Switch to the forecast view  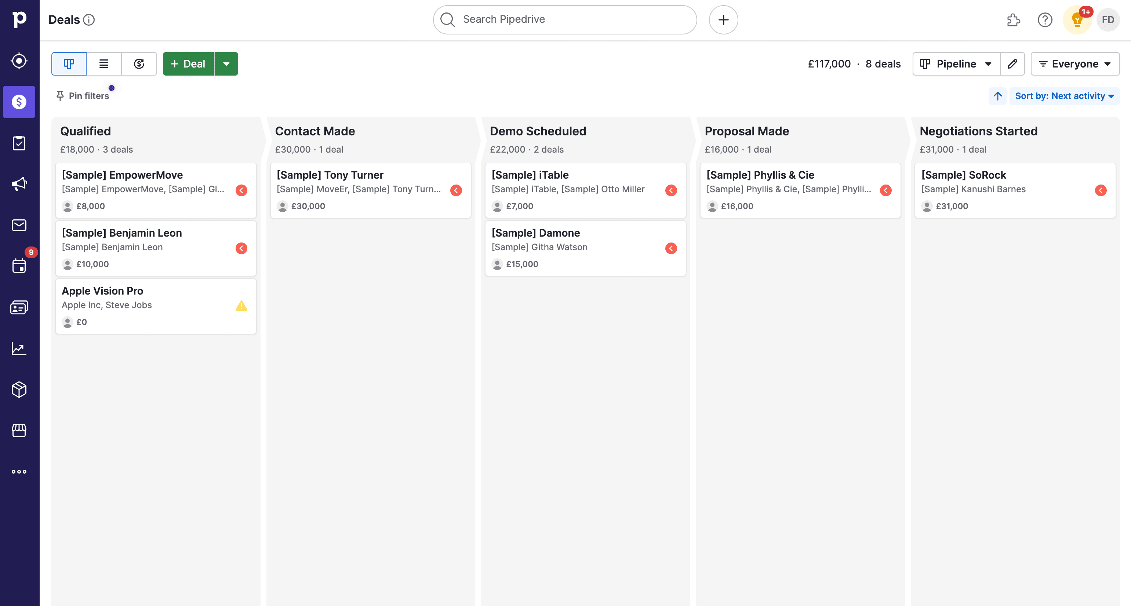[139, 63]
